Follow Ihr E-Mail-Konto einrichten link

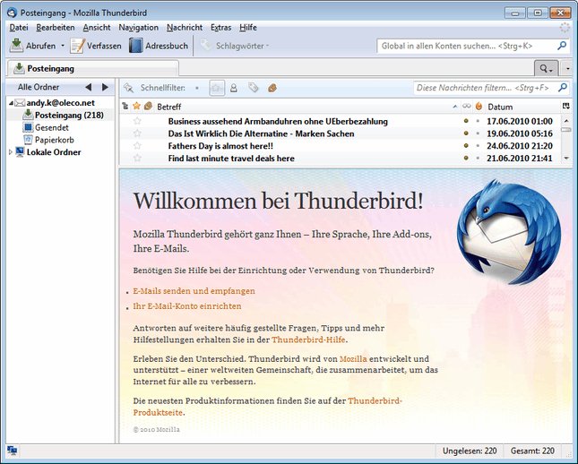point(187,306)
